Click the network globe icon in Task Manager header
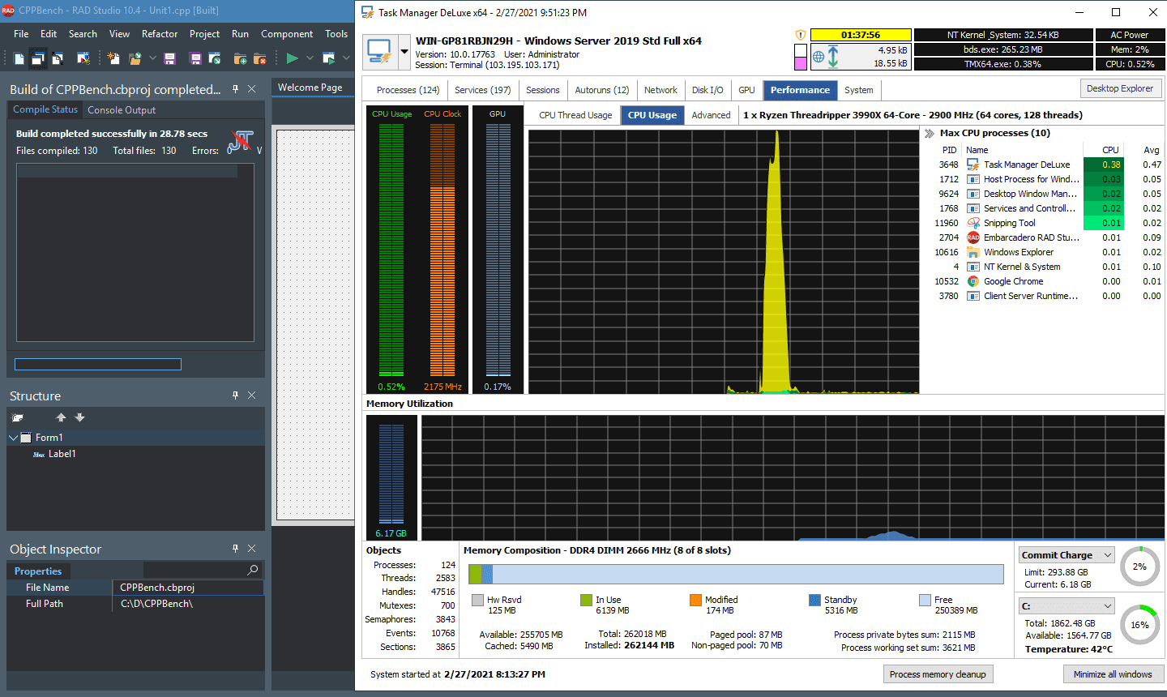 (819, 57)
